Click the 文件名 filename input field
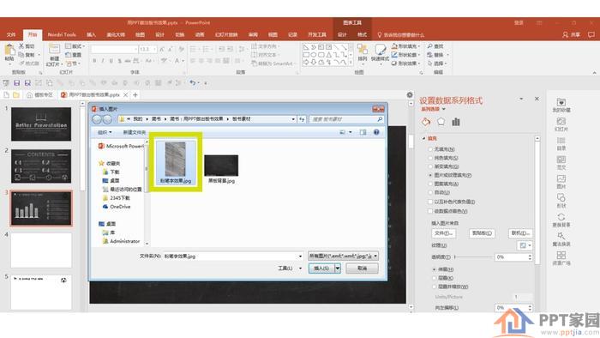Screen dimensions: 600x338 click(x=233, y=256)
